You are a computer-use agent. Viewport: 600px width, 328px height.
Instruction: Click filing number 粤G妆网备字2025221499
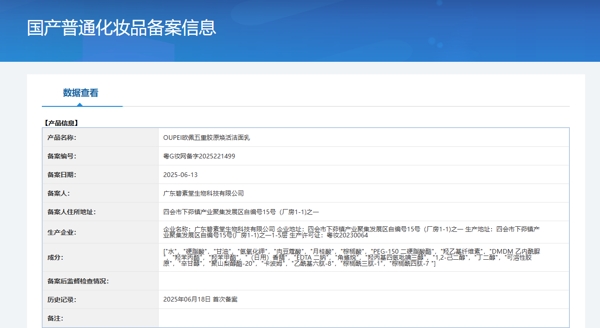point(199,156)
